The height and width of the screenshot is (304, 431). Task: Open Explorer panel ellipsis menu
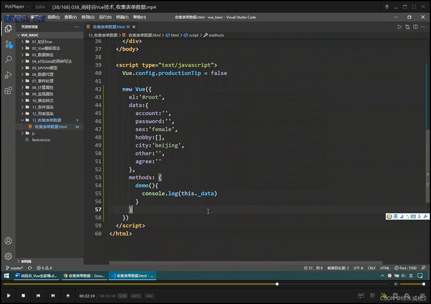pyautogui.click(x=77, y=27)
